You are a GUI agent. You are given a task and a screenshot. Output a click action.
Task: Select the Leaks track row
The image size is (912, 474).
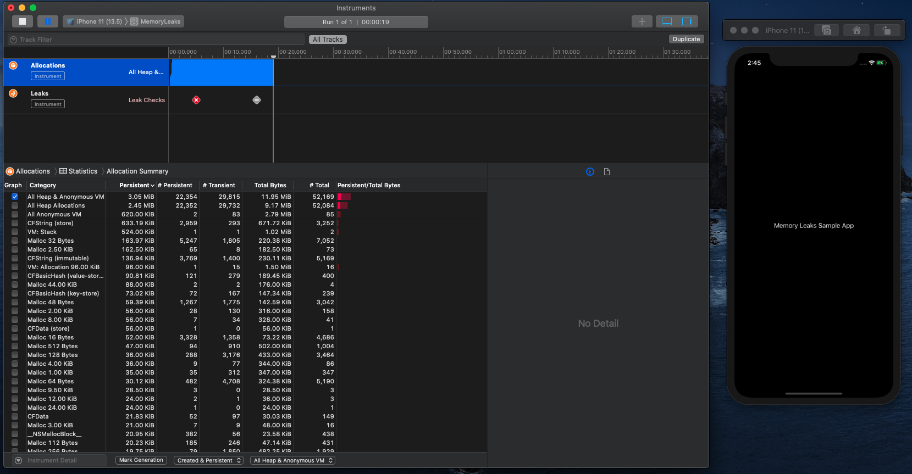click(x=356, y=100)
